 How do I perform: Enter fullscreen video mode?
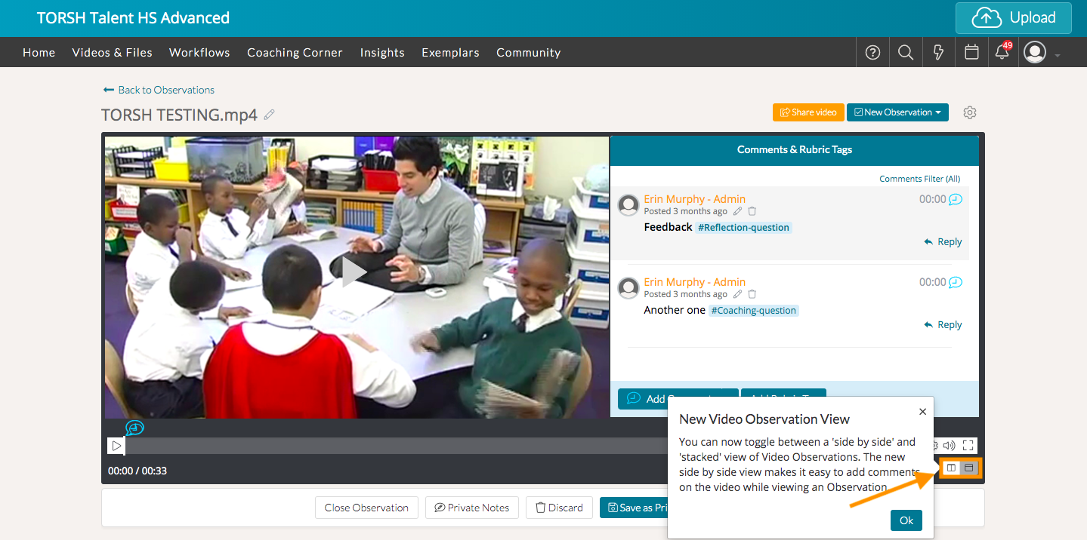click(x=968, y=446)
